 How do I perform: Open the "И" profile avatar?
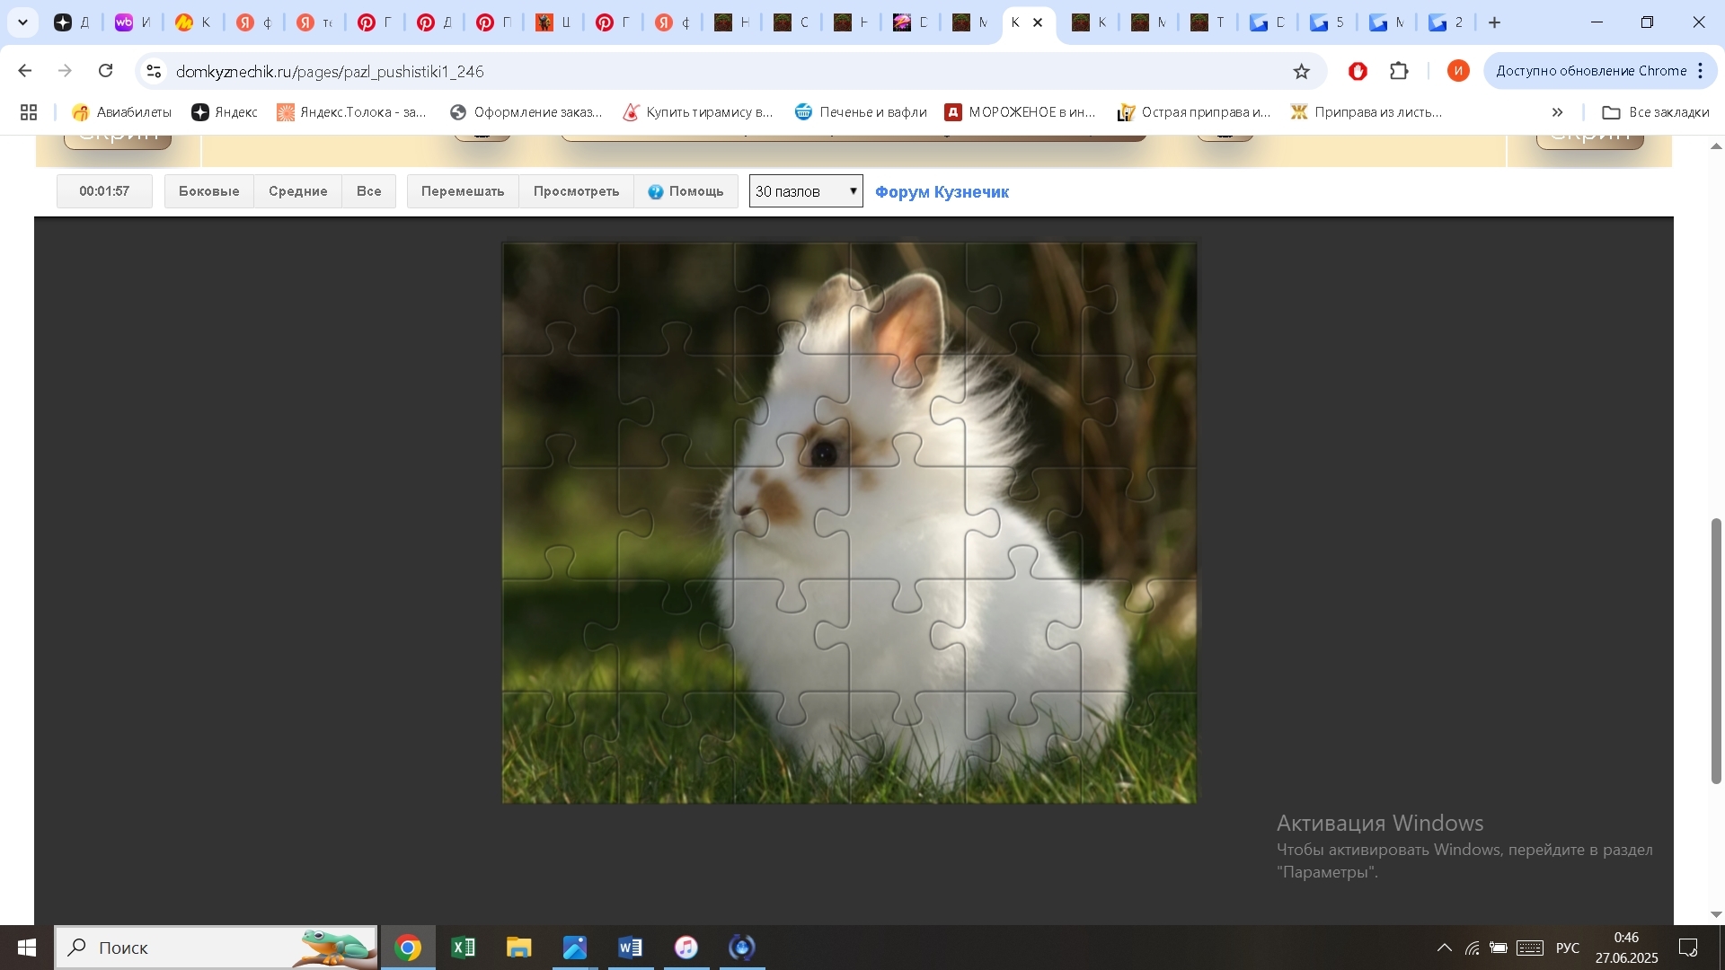[x=1458, y=71]
